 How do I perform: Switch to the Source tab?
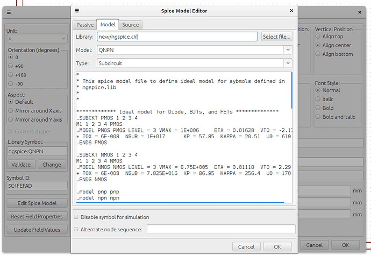click(130, 25)
